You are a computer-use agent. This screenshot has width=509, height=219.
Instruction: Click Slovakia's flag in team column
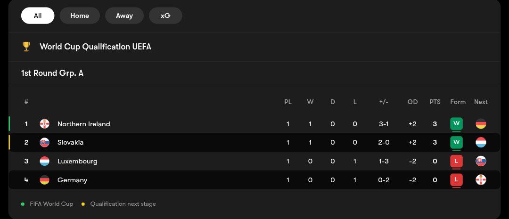click(45, 142)
